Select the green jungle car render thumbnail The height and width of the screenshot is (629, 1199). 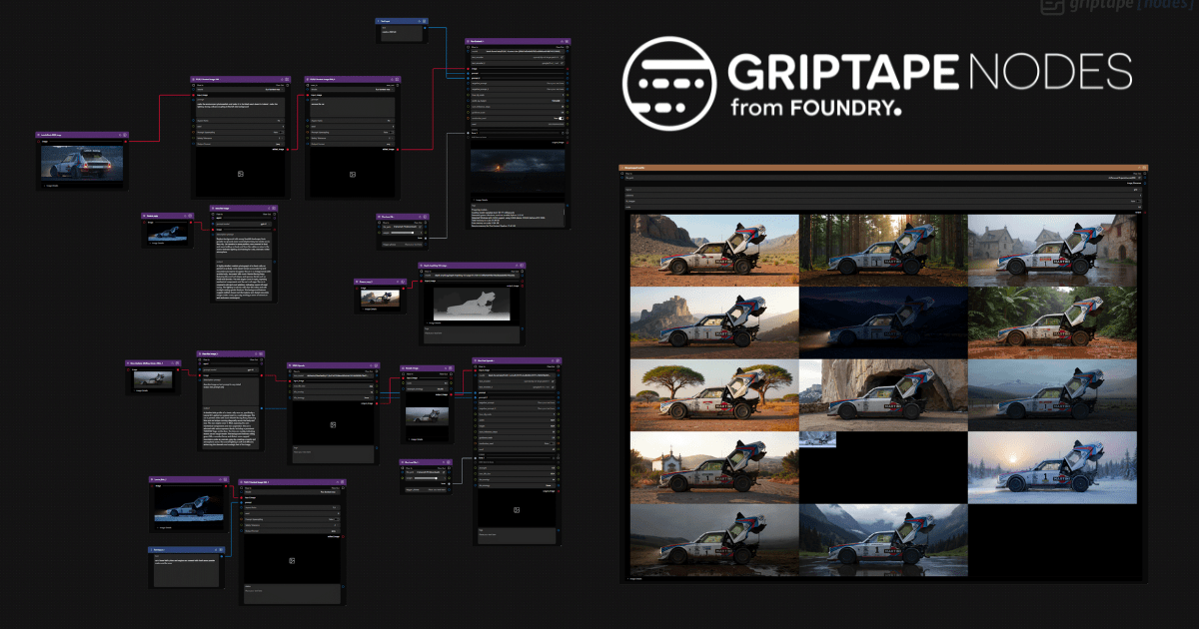pos(1053,322)
